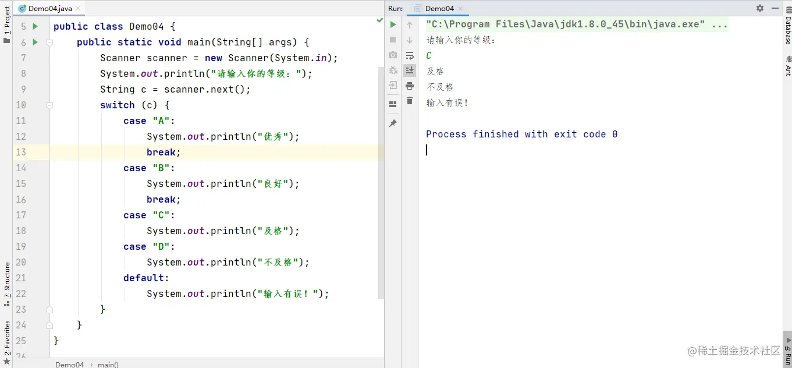Screen dimensions: 792x368
Task: Clear console with the trash icon
Action: pos(410,101)
